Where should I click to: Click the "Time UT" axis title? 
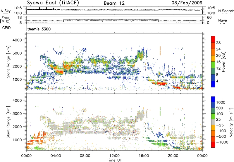[x=114, y=160]
